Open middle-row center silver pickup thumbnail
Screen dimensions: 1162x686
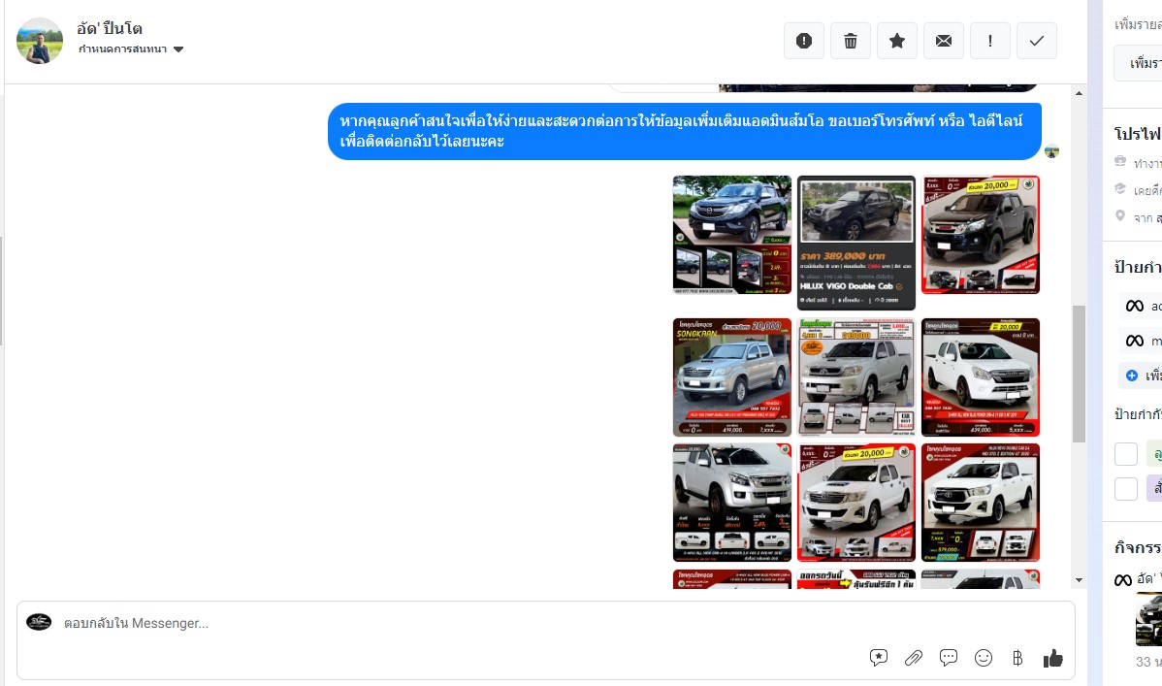pos(855,376)
